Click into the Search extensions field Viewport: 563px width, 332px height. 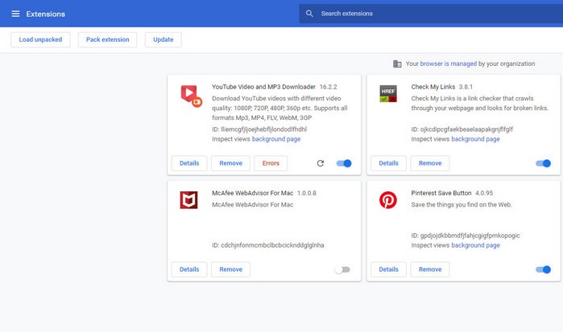pos(431,14)
